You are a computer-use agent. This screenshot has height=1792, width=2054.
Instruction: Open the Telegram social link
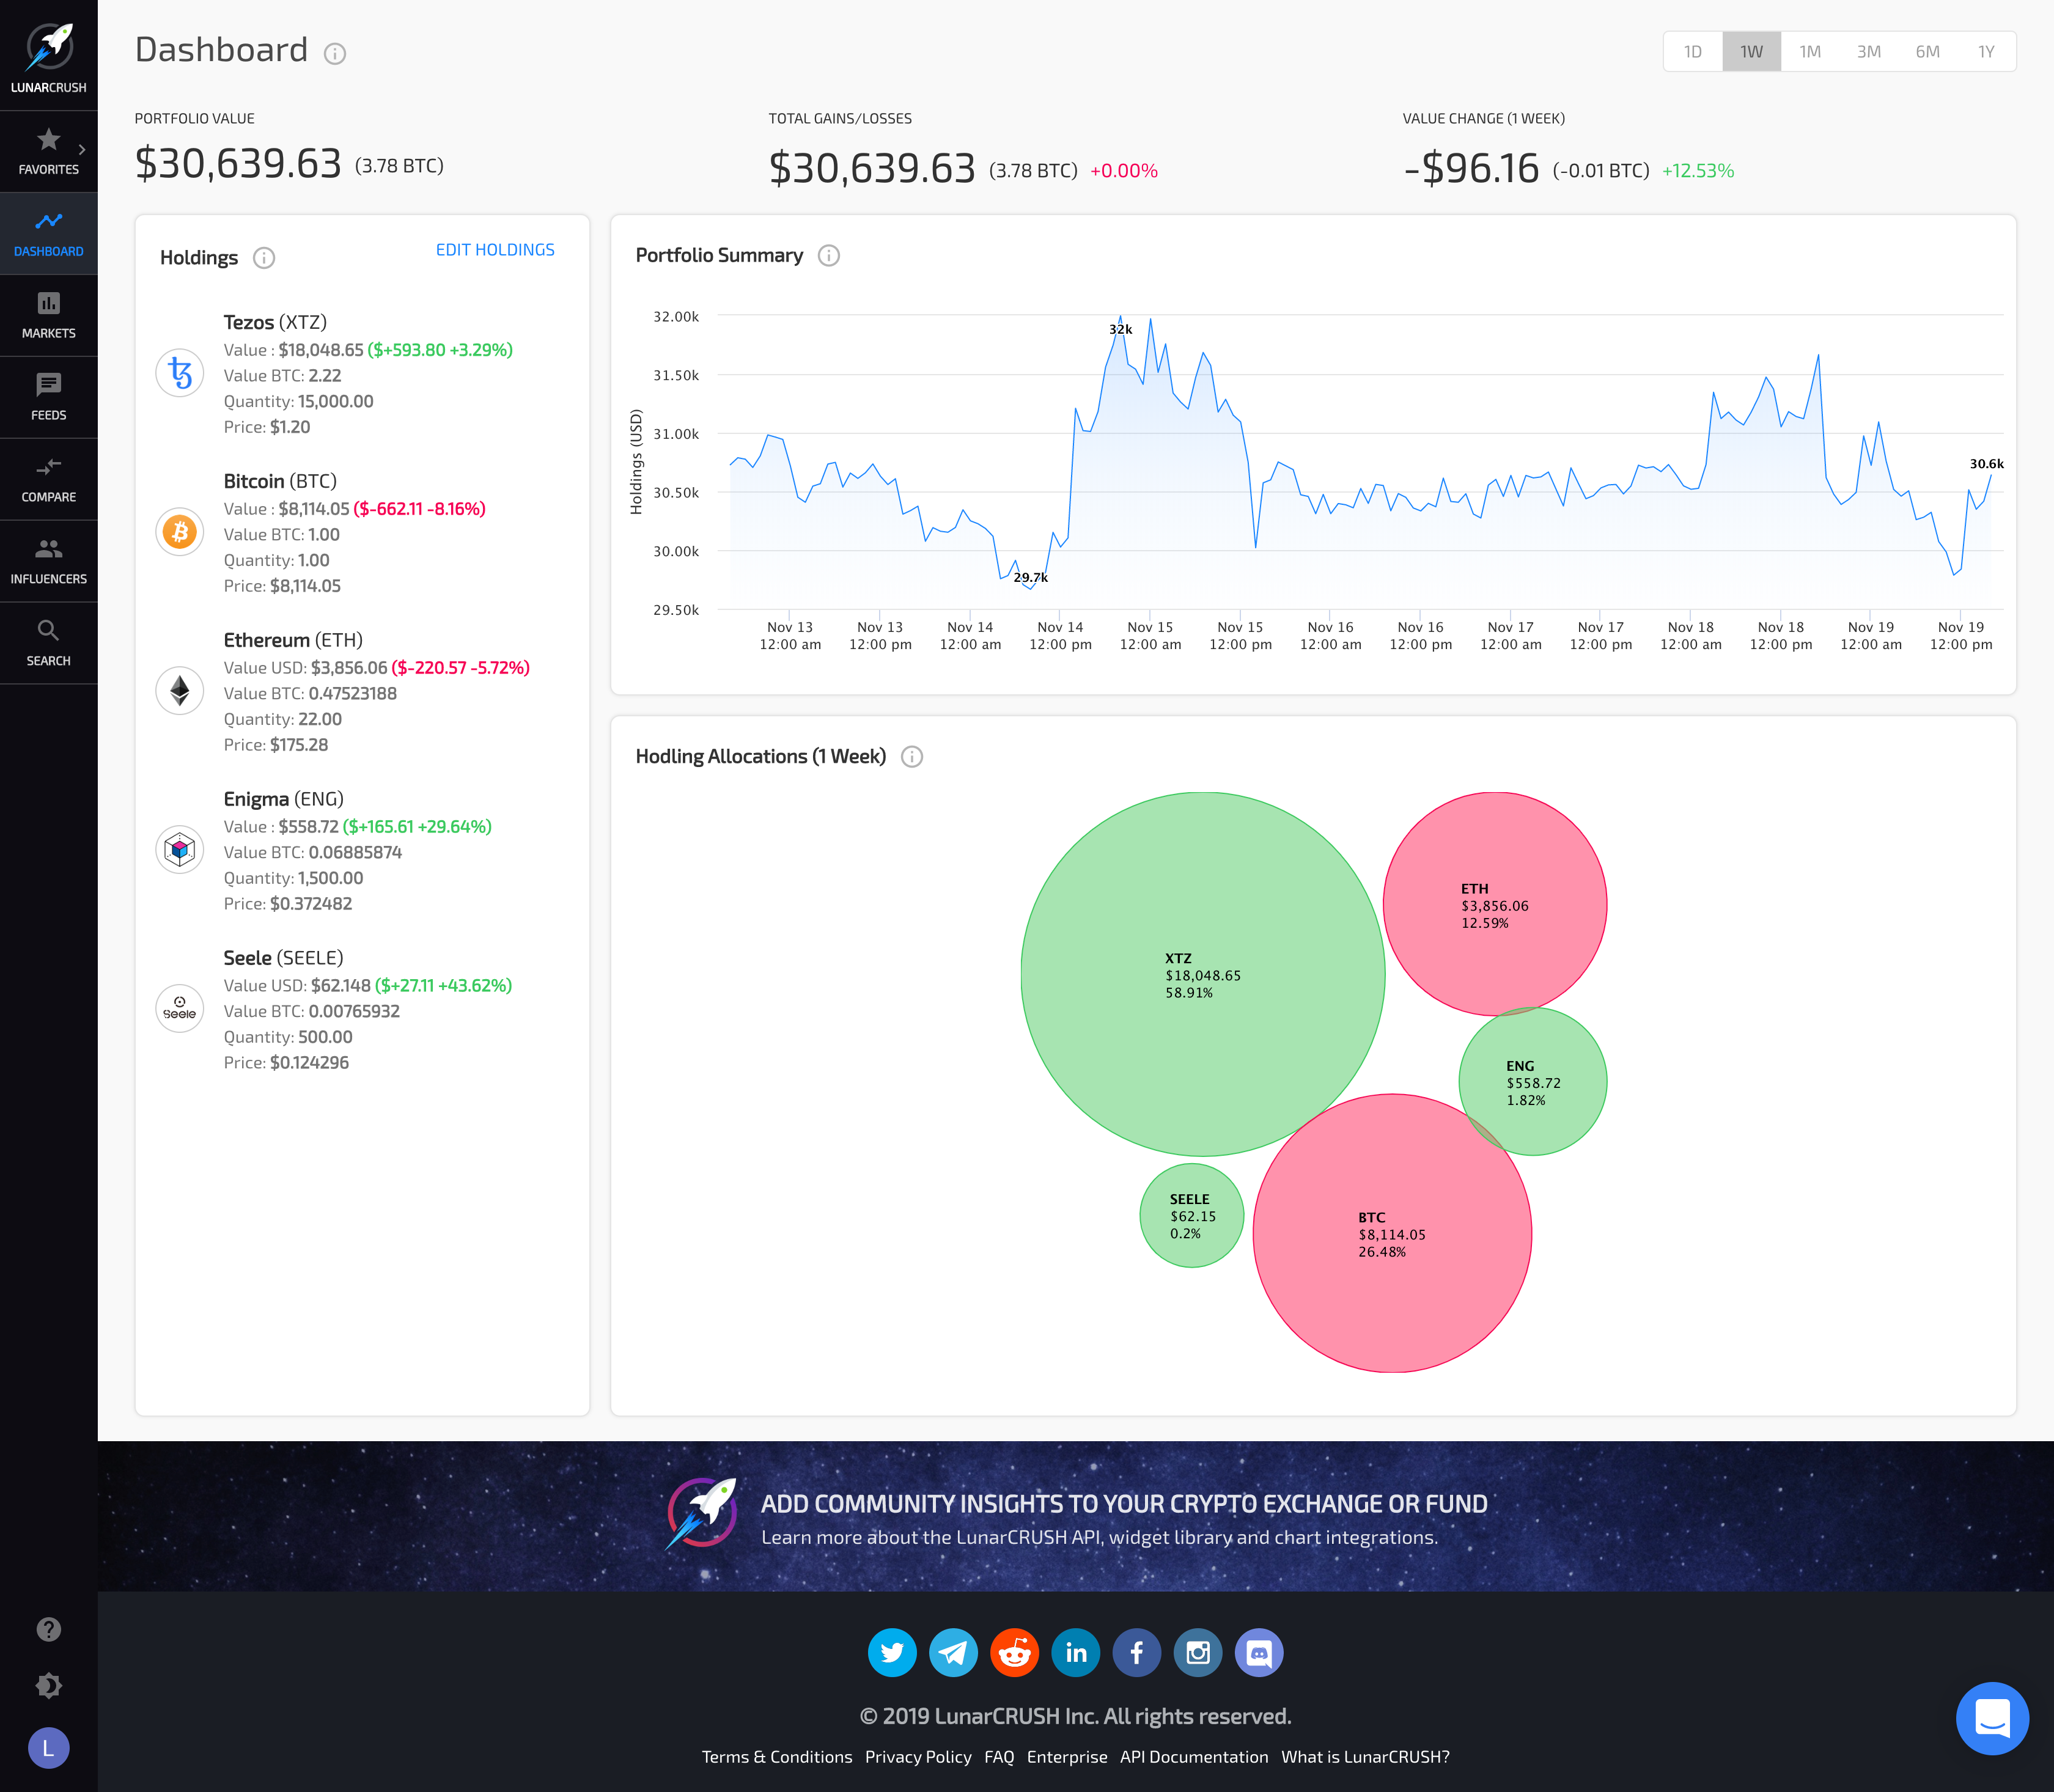pos(953,1653)
